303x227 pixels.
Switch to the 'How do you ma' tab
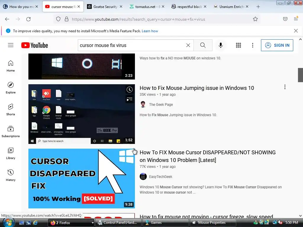[x=20, y=7]
